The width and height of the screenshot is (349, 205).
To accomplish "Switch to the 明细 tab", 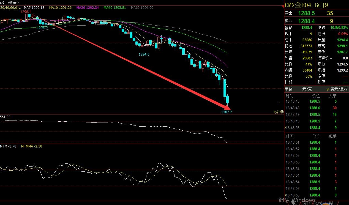I will click(x=294, y=203).
